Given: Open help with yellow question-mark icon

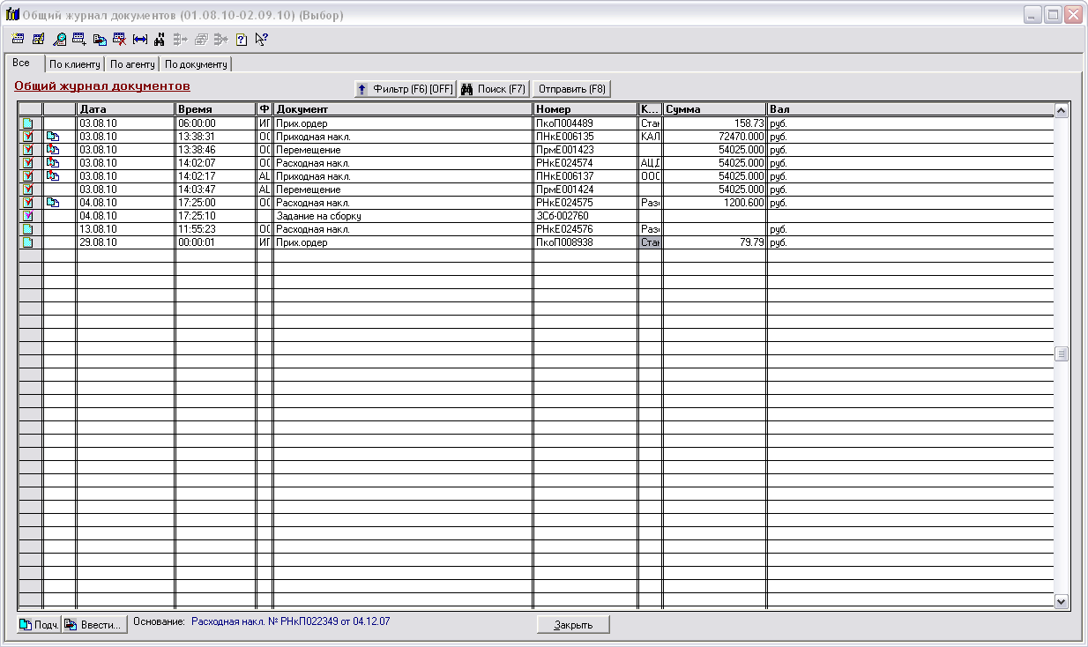Looking at the screenshot, I should [241, 39].
